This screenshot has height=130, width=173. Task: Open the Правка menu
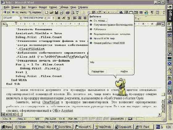coord(15,7)
